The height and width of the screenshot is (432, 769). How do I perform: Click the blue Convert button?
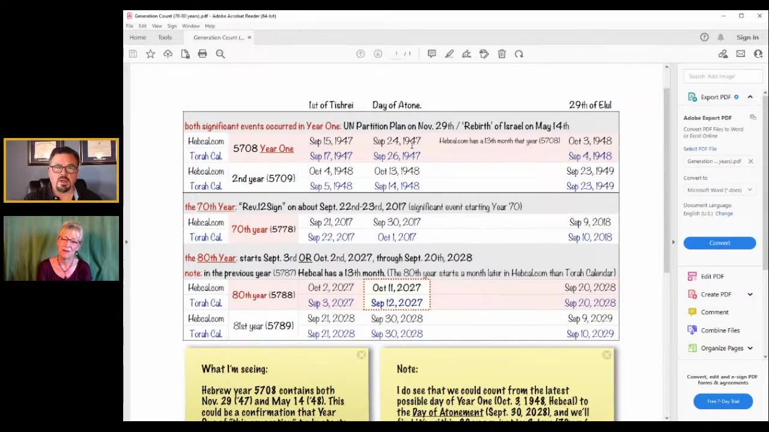720,243
